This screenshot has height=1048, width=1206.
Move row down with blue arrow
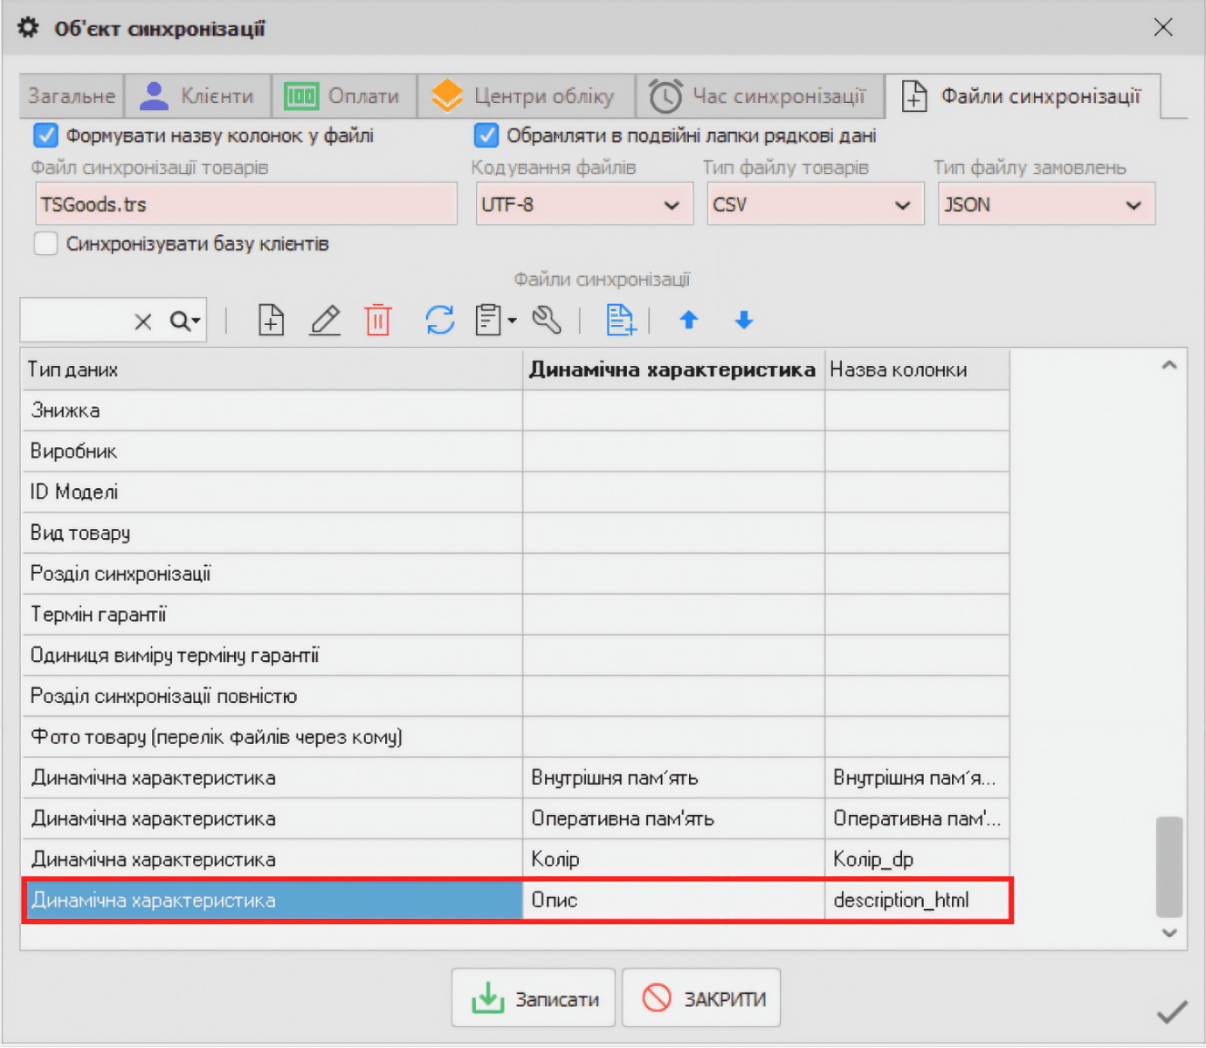[x=744, y=321]
